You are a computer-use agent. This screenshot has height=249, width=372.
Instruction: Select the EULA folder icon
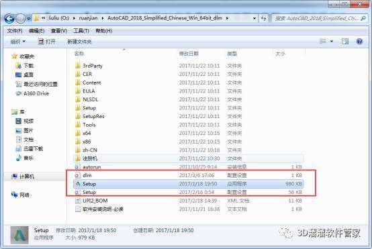tap(78, 91)
